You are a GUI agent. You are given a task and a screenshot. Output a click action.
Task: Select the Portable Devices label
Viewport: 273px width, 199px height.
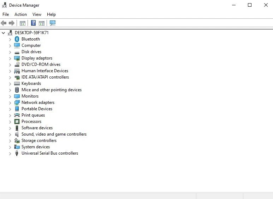coord(37,109)
